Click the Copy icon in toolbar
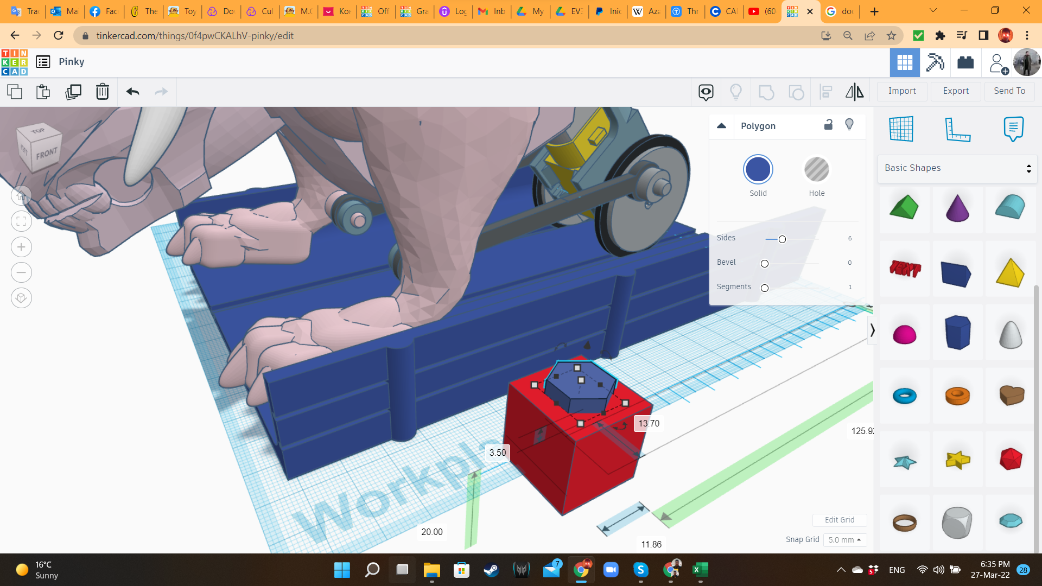 coord(15,92)
